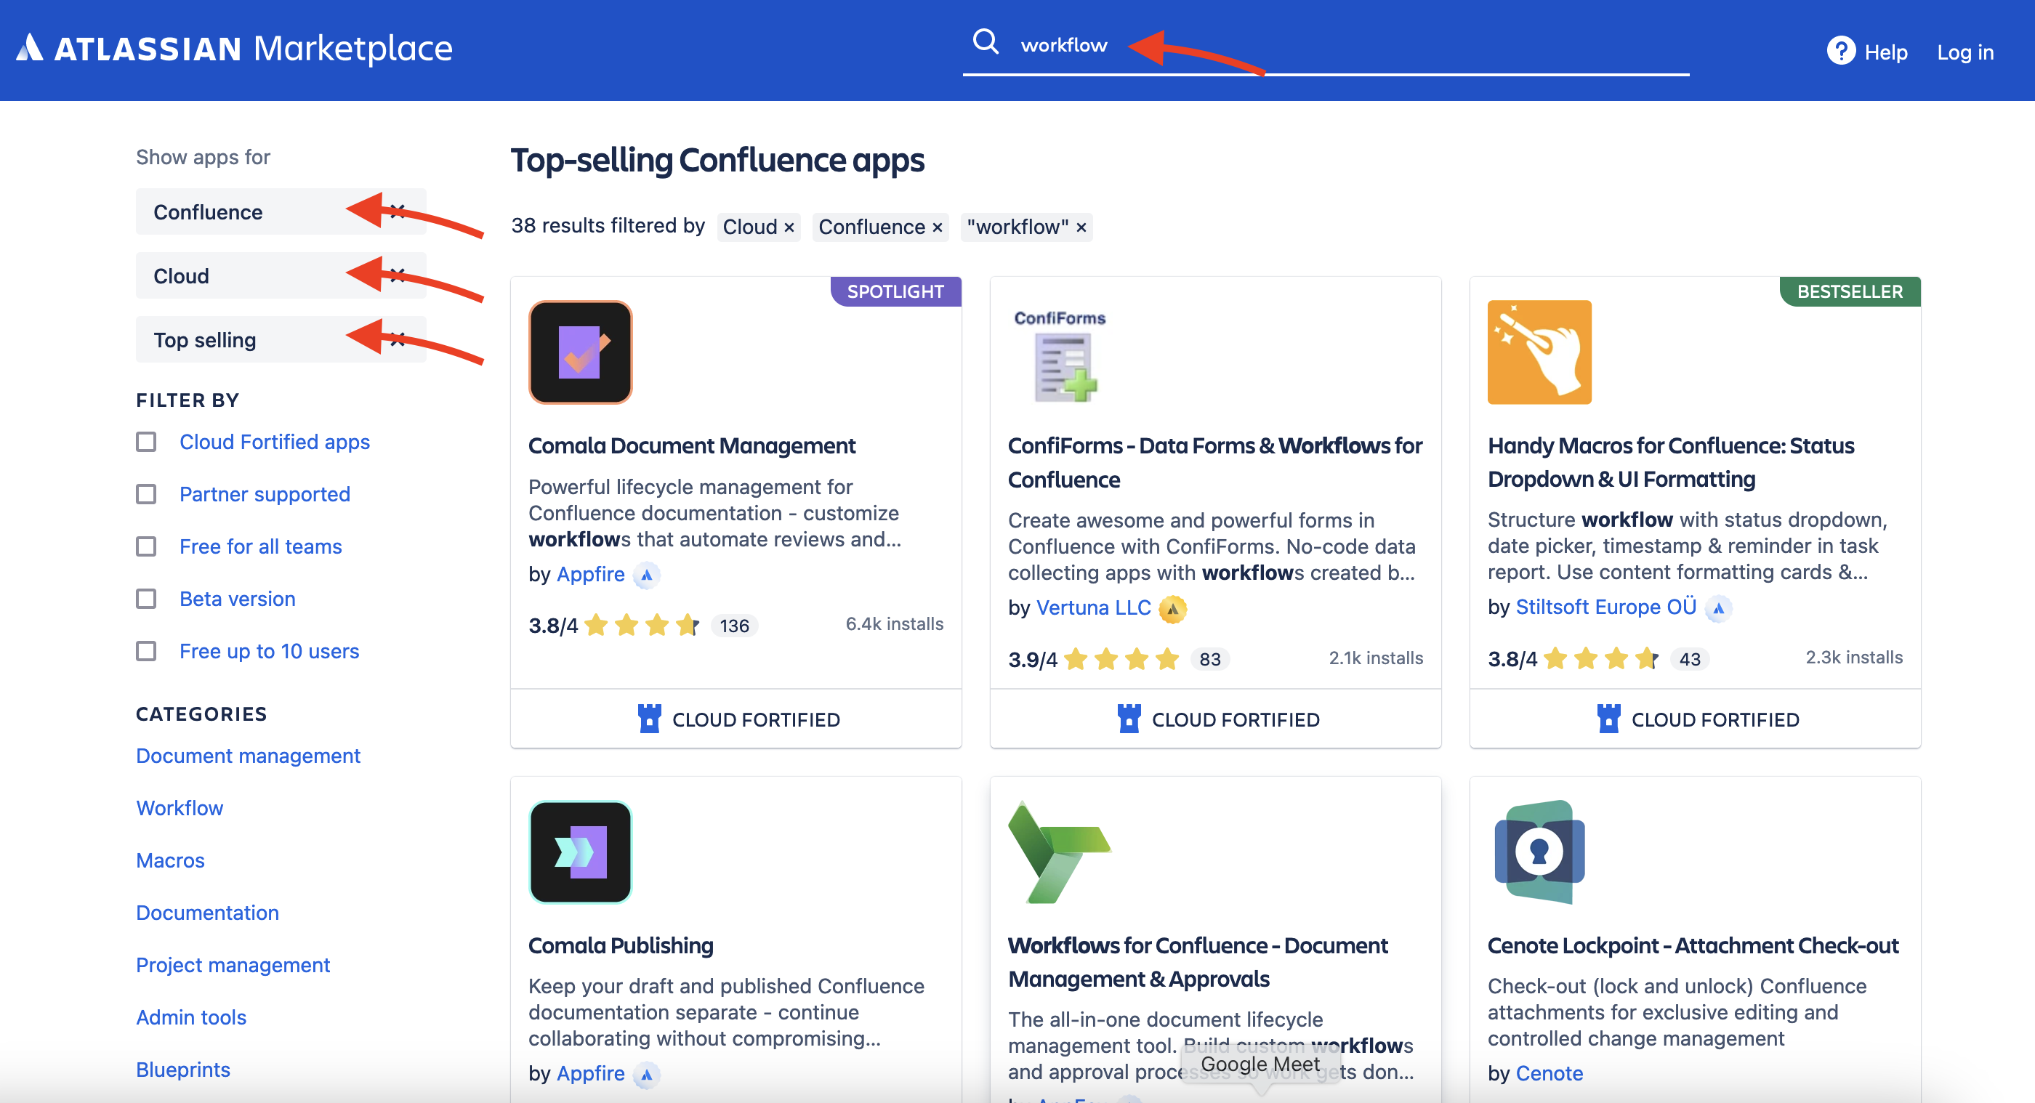Open the Workflows for Confluence green icon
The height and width of the screenshot is (1103, 2035).
point(1061,853)
